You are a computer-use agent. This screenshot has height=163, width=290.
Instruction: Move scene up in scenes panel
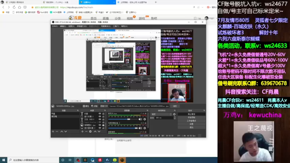62,131
